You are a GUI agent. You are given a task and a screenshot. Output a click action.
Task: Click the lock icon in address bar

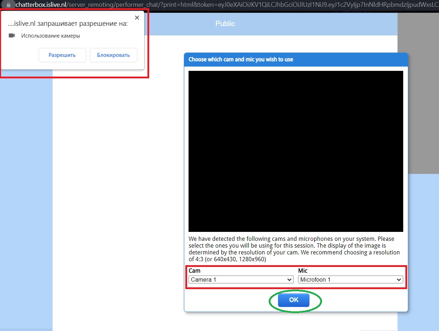pos(8,5)
